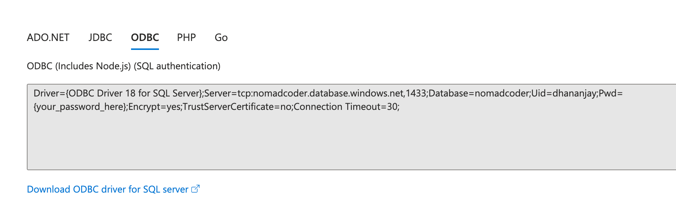Viewport: 676px width, 222px height.
Task: Click the 1433 port number in the string
Action: click(x=416, y=93)
